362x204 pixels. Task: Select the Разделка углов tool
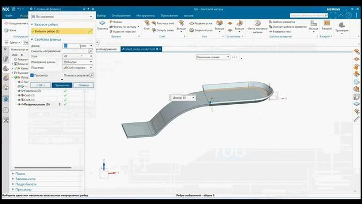201,23
